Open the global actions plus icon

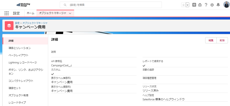pyautogui.click(x=194, y=5)
